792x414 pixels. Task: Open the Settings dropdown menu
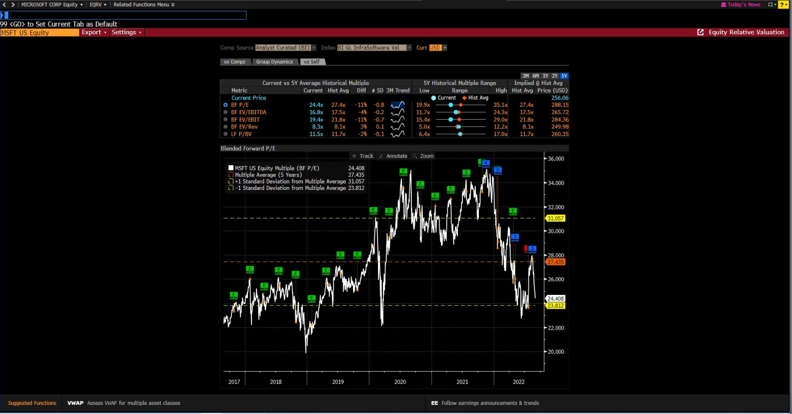126,32
